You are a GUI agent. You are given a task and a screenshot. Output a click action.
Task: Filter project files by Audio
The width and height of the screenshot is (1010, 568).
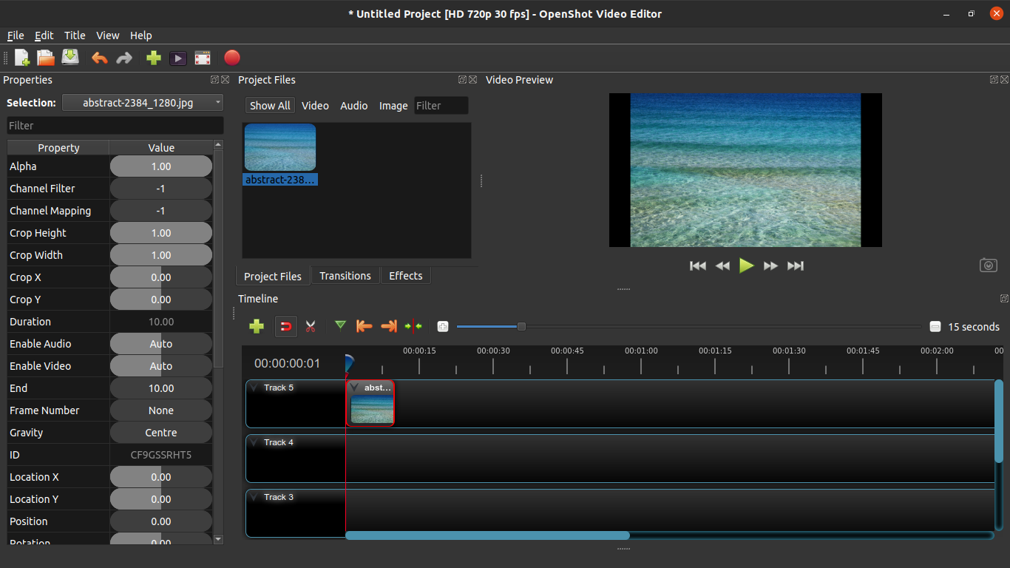353,105
